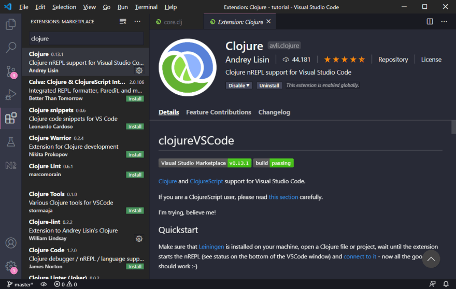Viewport: 456px width, 289px height.
Task: Click the five-star rating
Action: coord(344,60)
